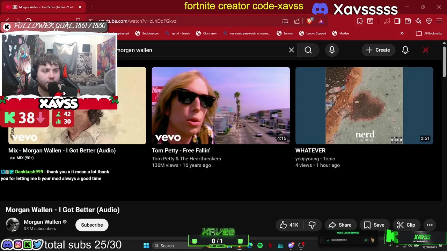Open the Extensions puzzle-piece icon
447x251 pixels.
(x=360, y=21)
